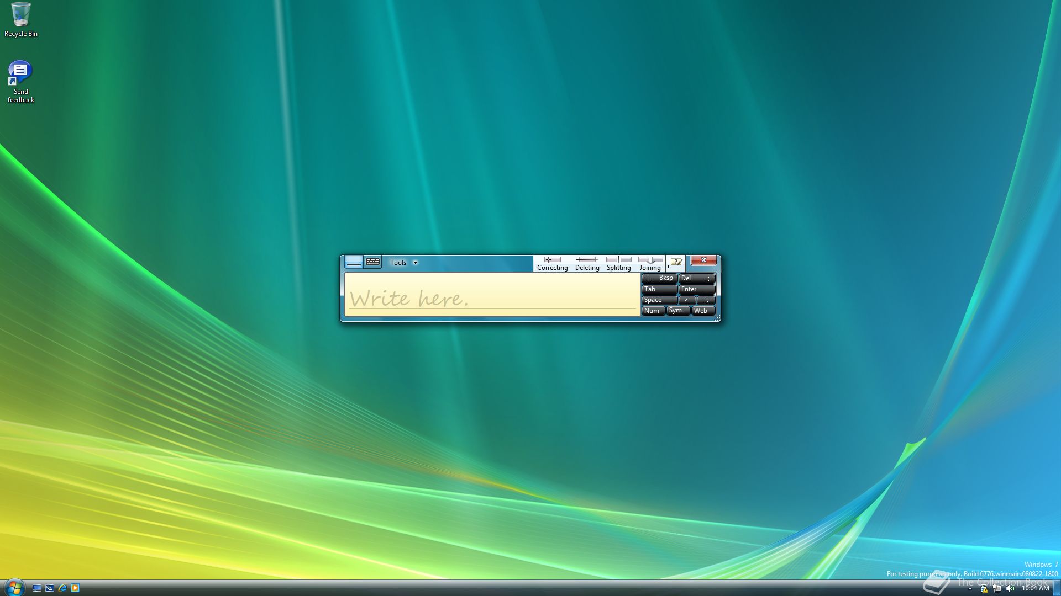The height and width of the screenshot is (596, 1061).
Task: Close the Input Panel
Action: tap(703, 260)
